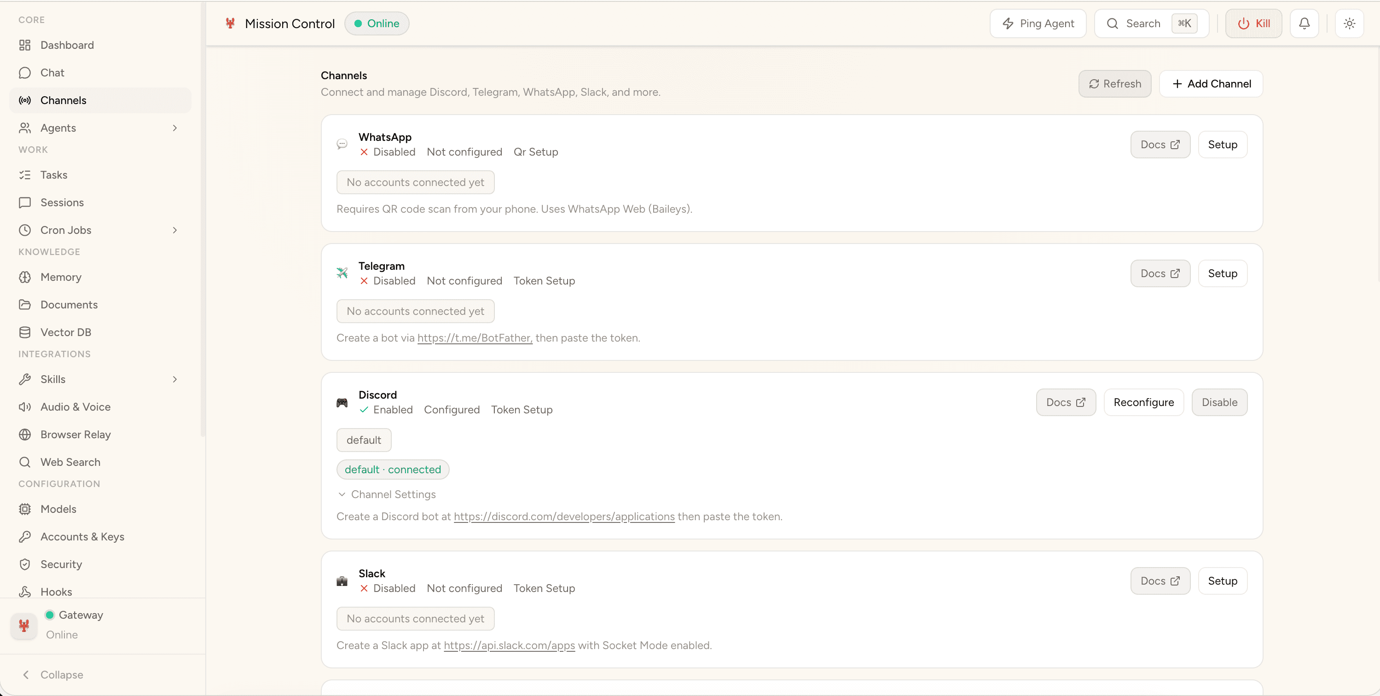
Task: Disable the Discord channel
Action: 1220,402
